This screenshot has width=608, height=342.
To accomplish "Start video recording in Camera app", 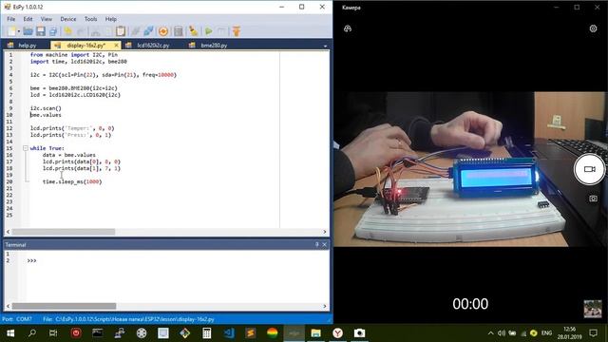I will pos(589,169).
